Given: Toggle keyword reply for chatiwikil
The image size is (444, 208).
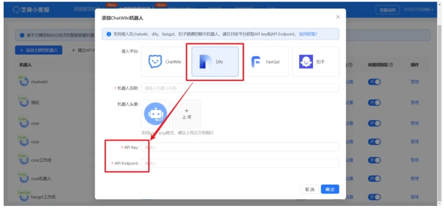Looking at the screenshot, I should (375, 82).
